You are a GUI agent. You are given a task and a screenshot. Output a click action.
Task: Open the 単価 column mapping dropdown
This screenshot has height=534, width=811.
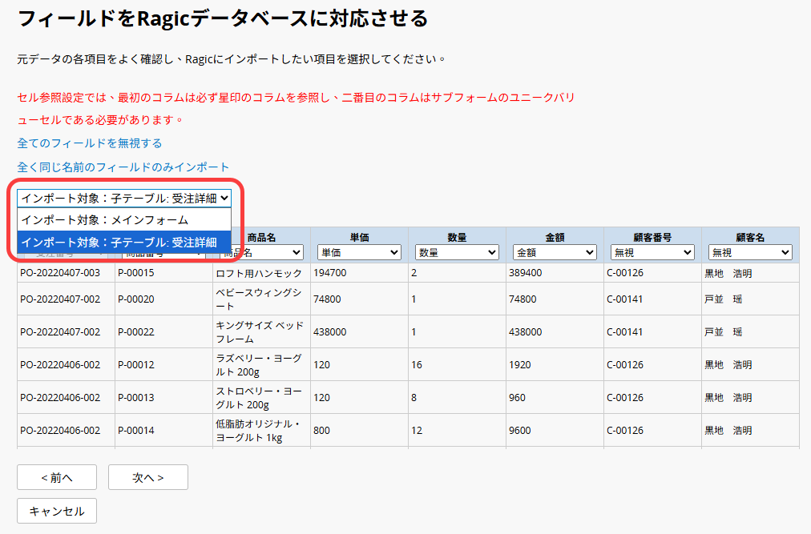tap(359, 252)
